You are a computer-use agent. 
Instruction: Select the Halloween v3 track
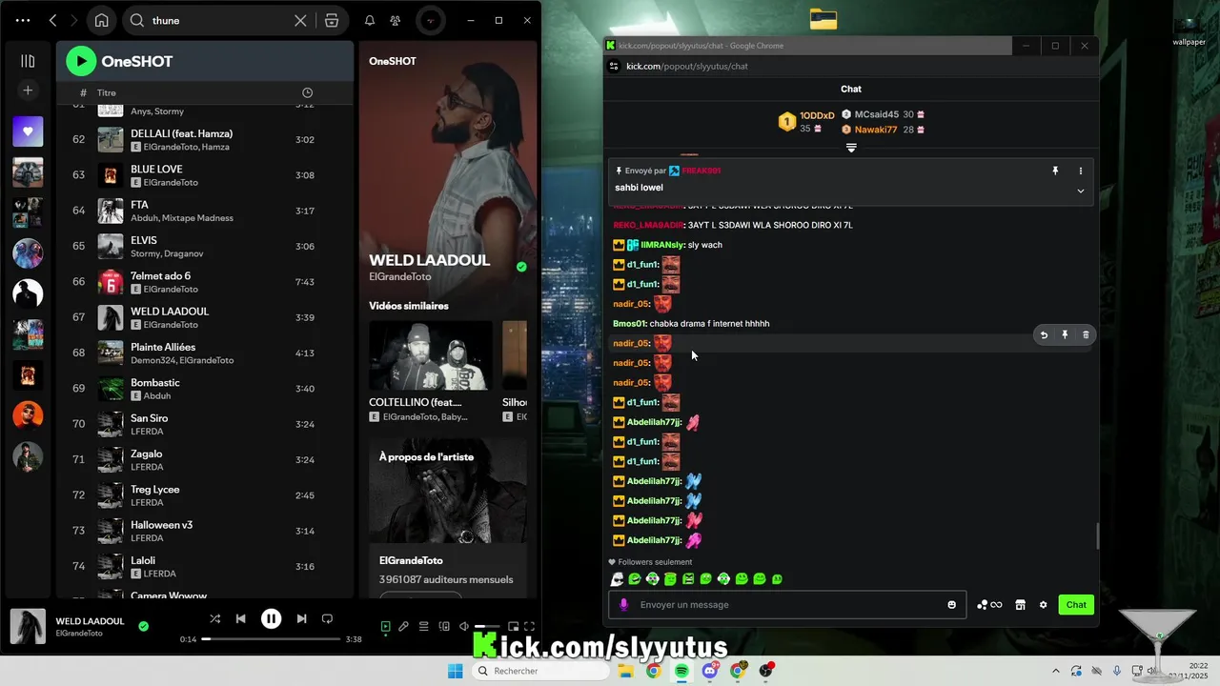(204, 531)
